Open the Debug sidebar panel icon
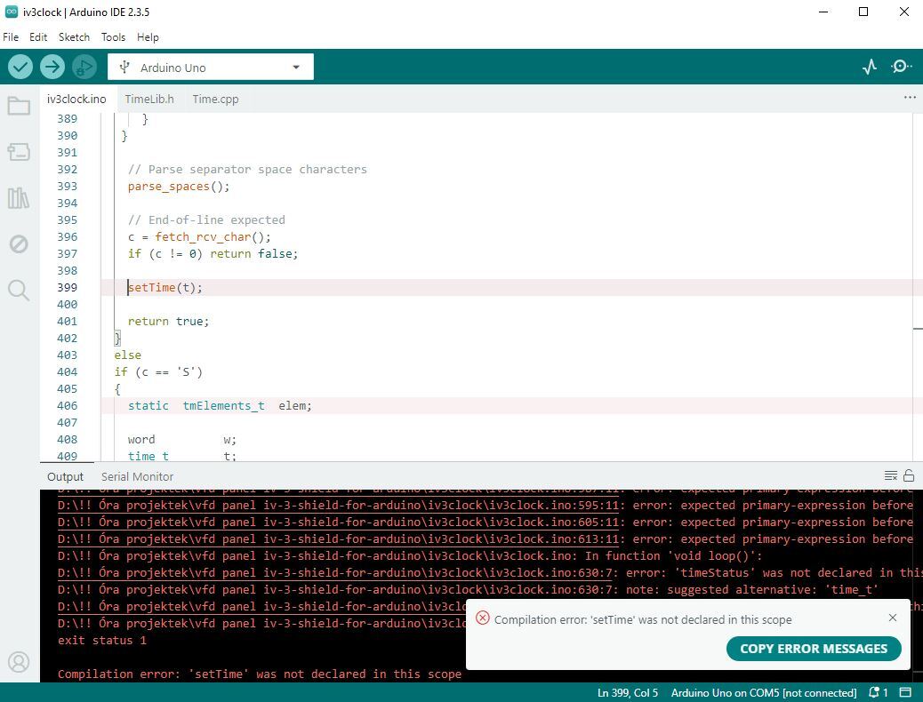Image resolution: width=923 pixels, height=702 pixels. click(x=19, y=243)
